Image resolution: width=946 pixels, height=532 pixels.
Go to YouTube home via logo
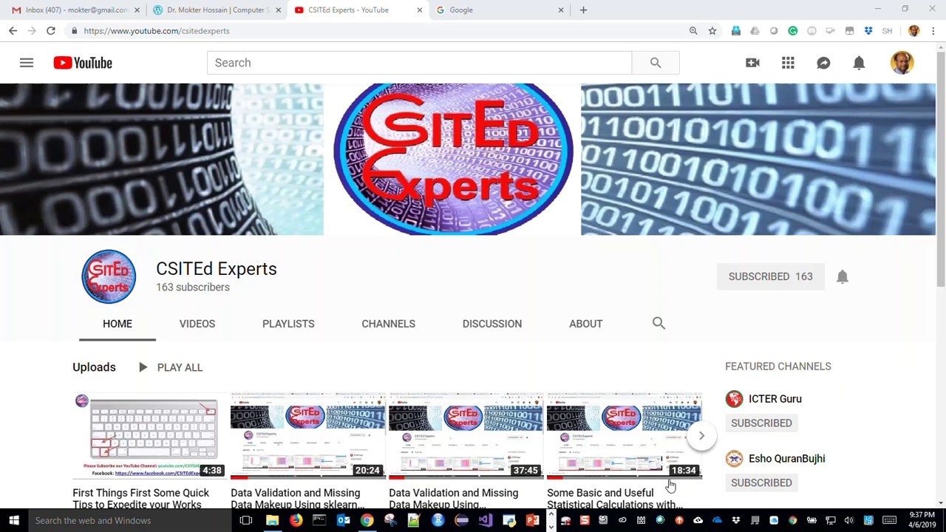pos(83,63)
